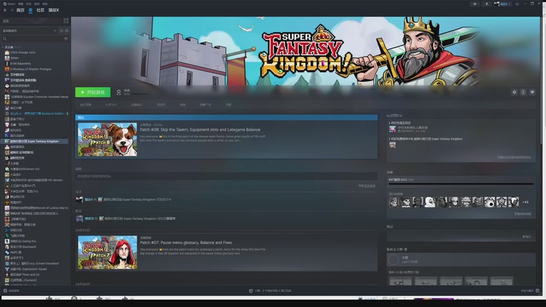This screenshot has height=307, width=546.
Task: Open the wishlisted friend's avatar
Action: click(392, 145)
